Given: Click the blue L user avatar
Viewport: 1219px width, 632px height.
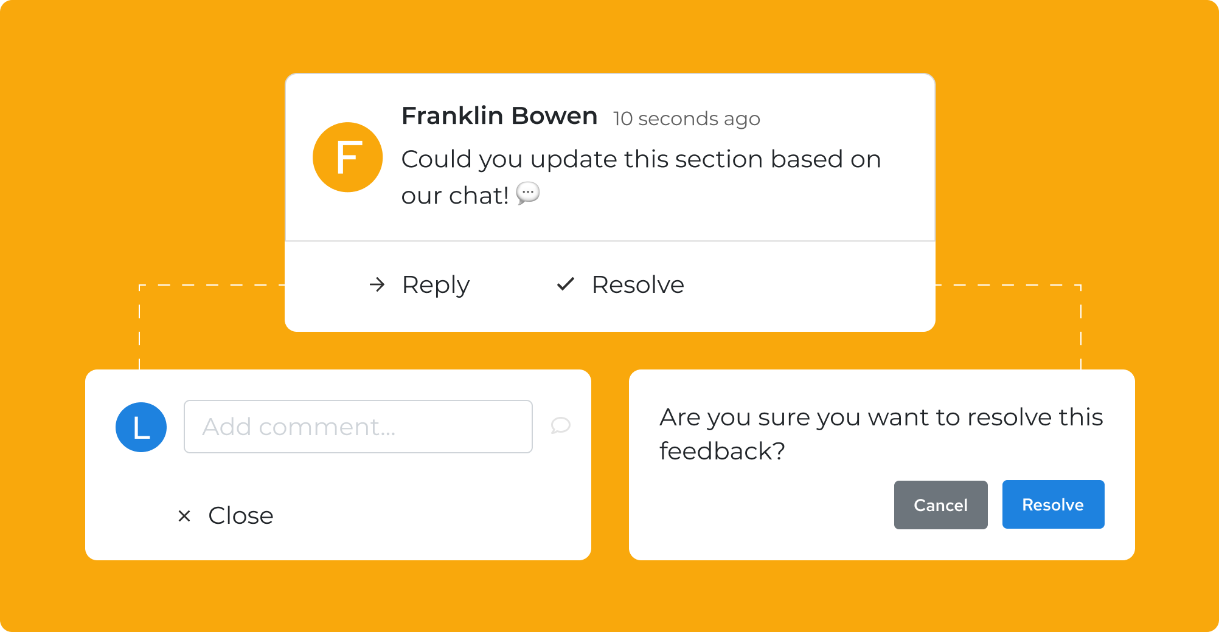Looking at the screenshot, I should click(141, 427).
